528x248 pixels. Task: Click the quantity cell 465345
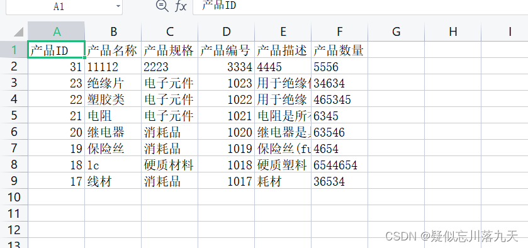tap(339, 99)
